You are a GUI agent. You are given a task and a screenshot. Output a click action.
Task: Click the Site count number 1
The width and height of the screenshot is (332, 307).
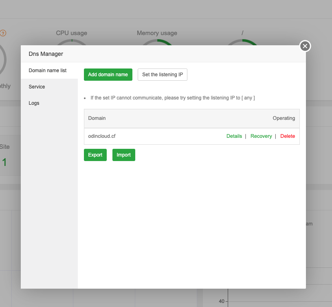point(4,162)
